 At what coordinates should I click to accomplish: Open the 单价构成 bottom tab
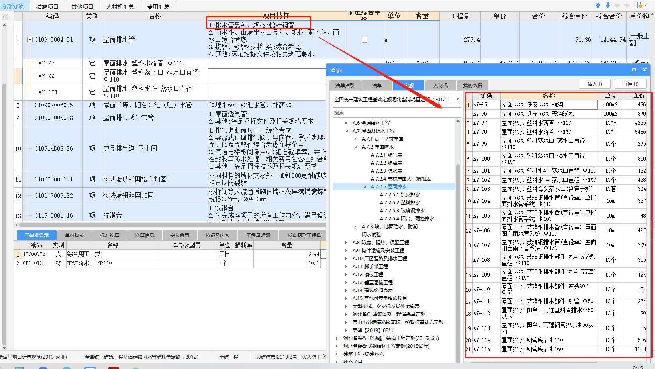[x=75, y=235]
